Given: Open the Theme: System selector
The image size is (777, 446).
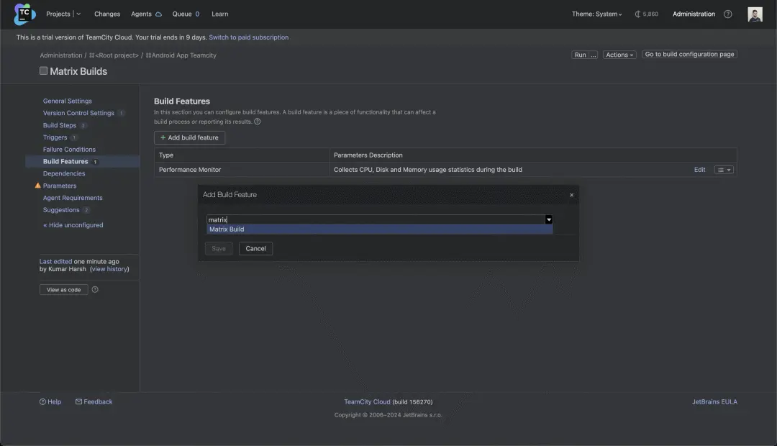Looking at the screenshot, I should 597,14.
